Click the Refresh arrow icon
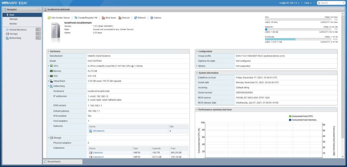The width and height of the screenshot is (347, 167). click(136, 18)
